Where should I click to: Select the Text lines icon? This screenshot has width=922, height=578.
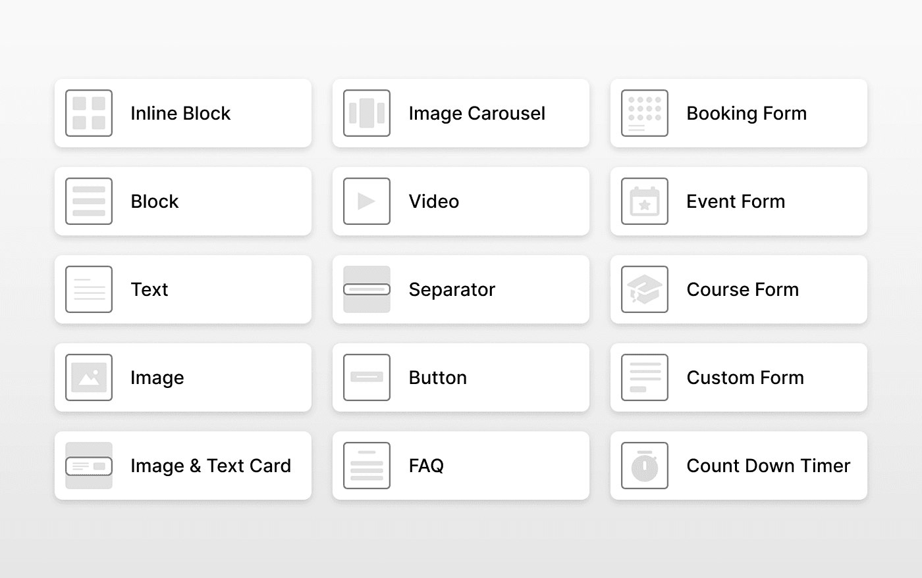point(89,289)
